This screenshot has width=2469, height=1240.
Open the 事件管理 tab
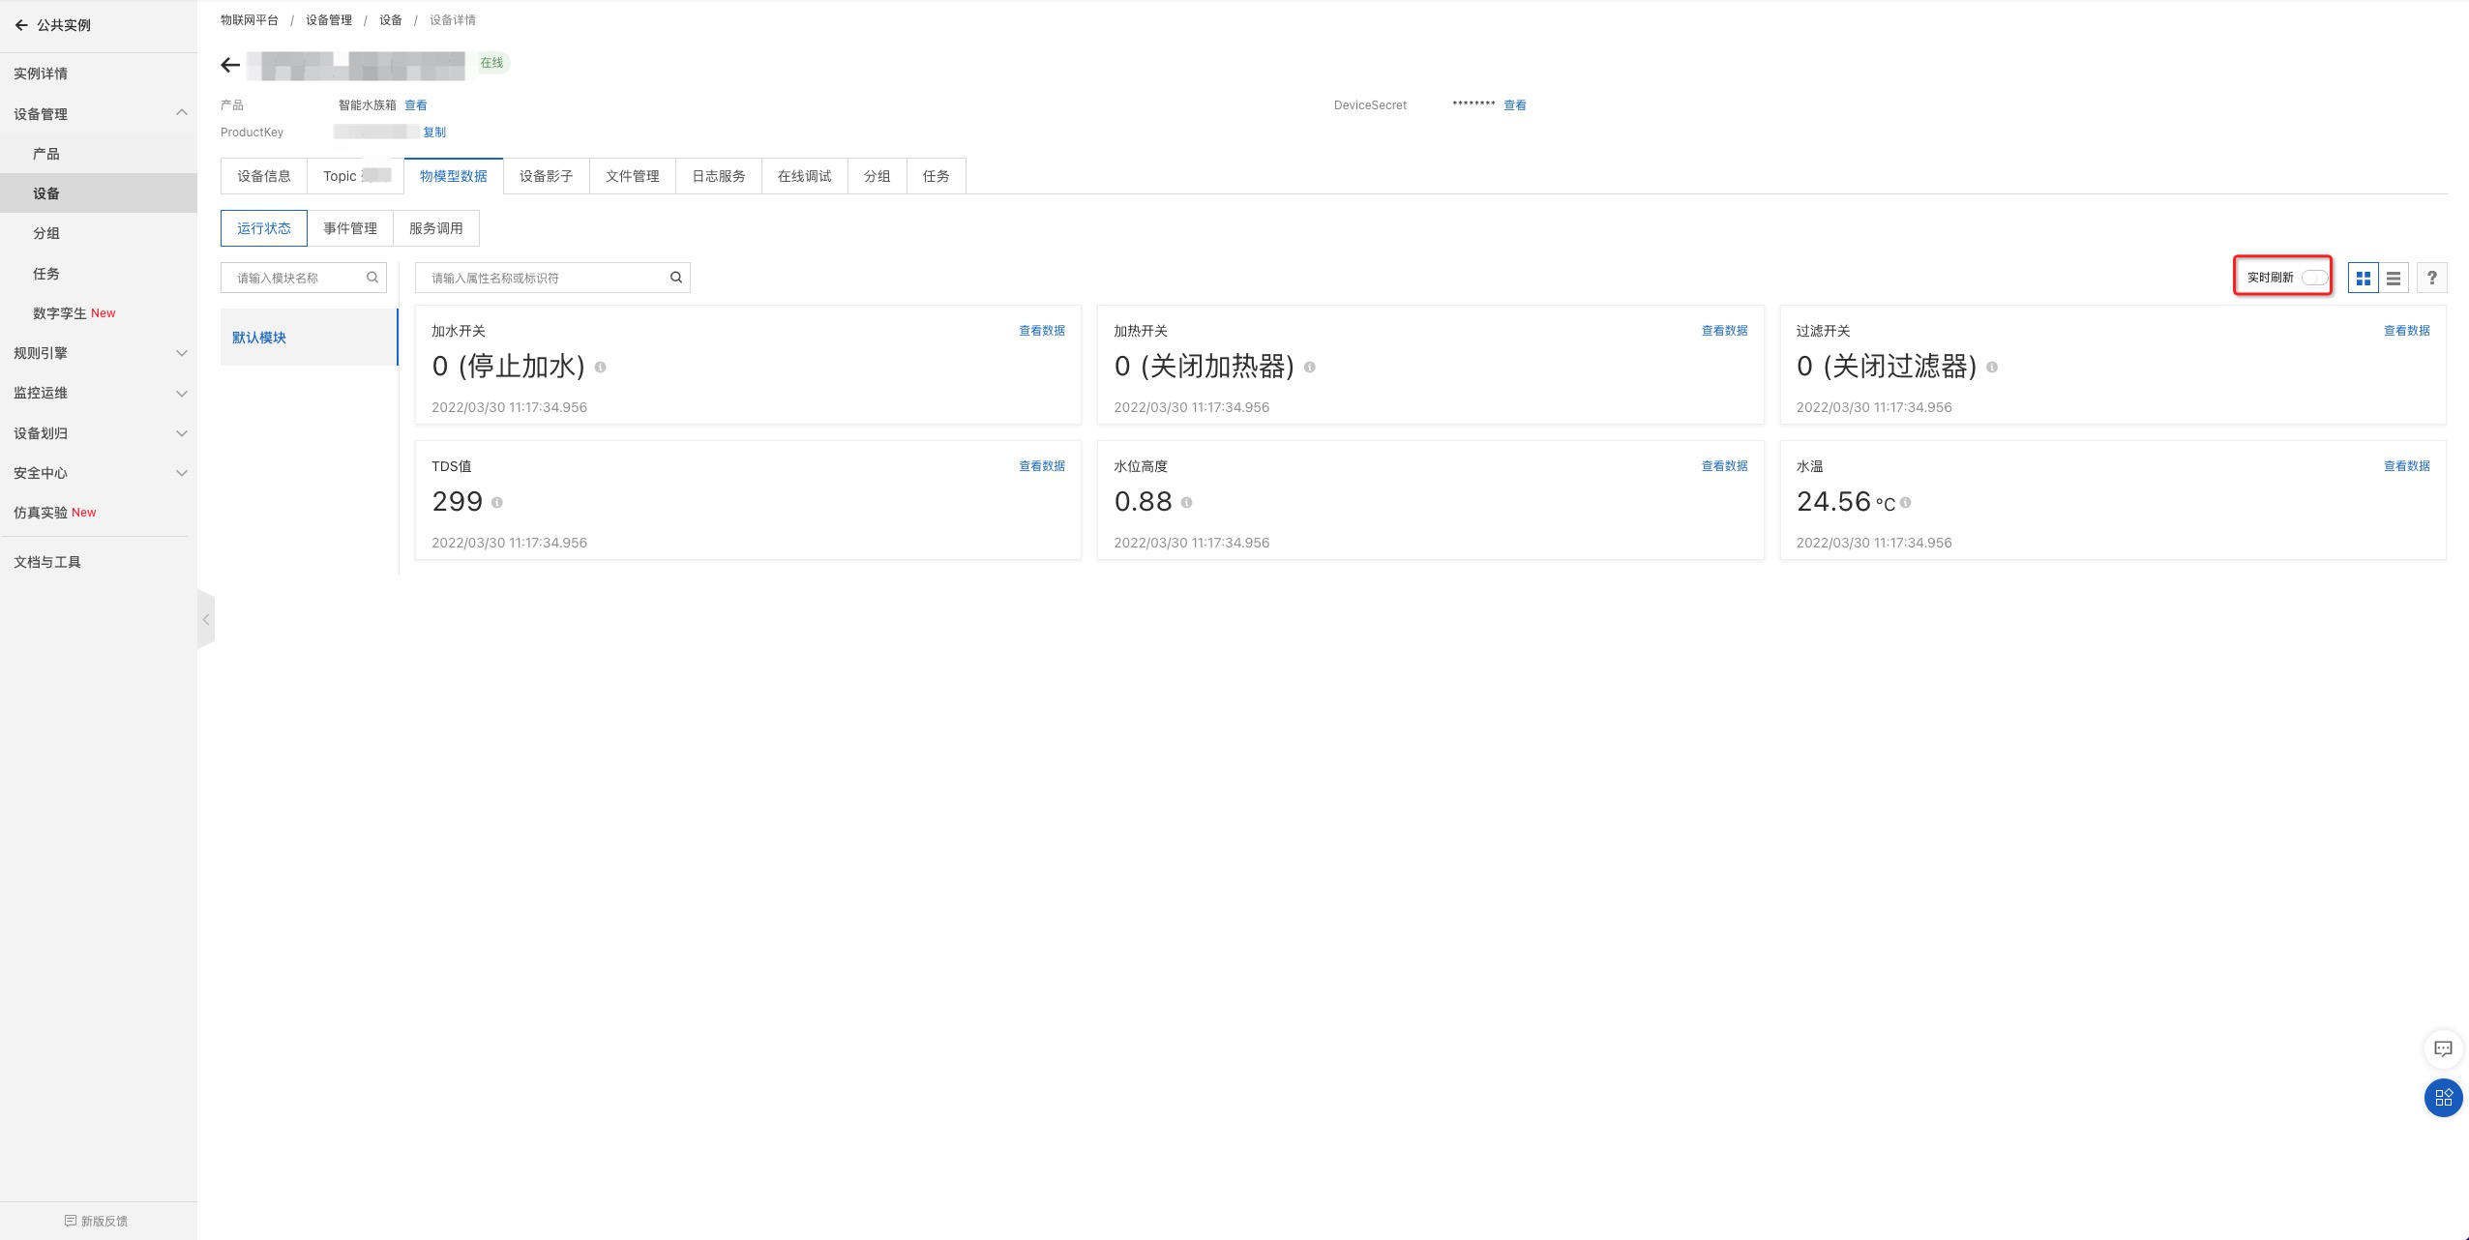pos(351,228)
